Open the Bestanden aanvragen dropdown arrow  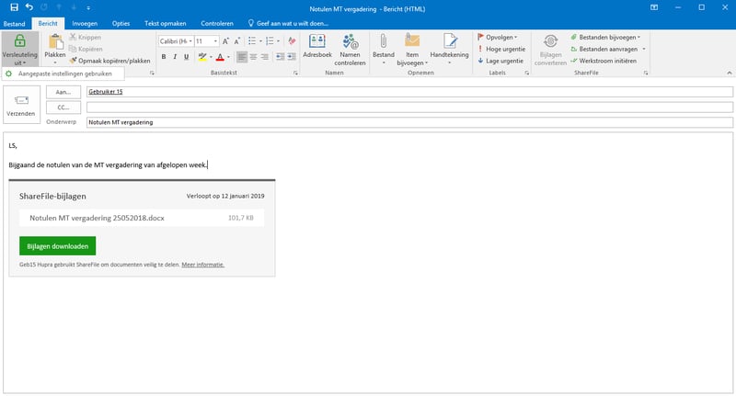pos(644,49)
